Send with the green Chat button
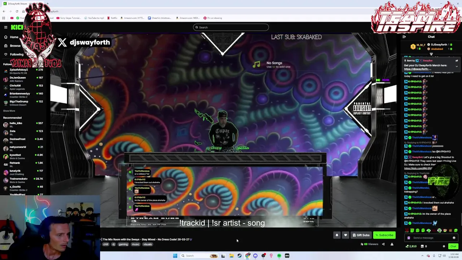This screenshot has height=260, width=462. pos(453,246)
